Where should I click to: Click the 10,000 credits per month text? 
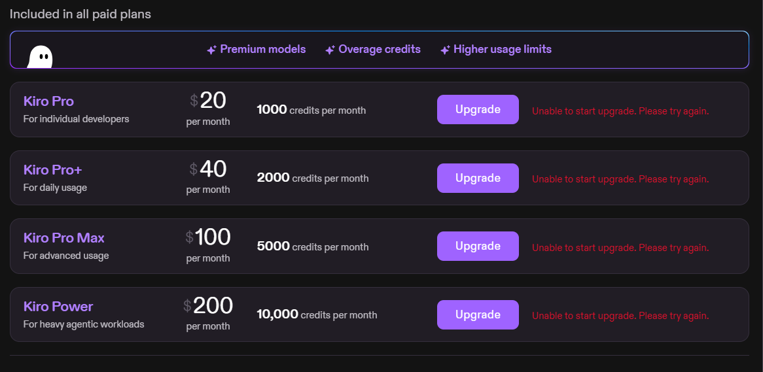(317, 314)
